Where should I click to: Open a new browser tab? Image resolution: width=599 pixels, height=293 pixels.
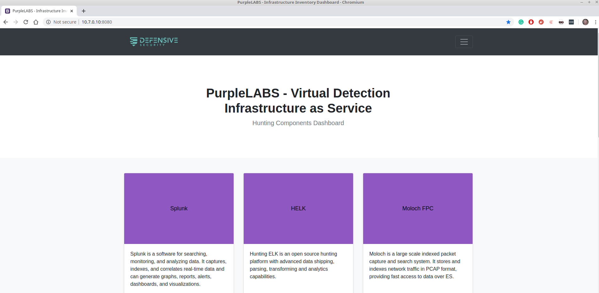click(x=84, y=11)
